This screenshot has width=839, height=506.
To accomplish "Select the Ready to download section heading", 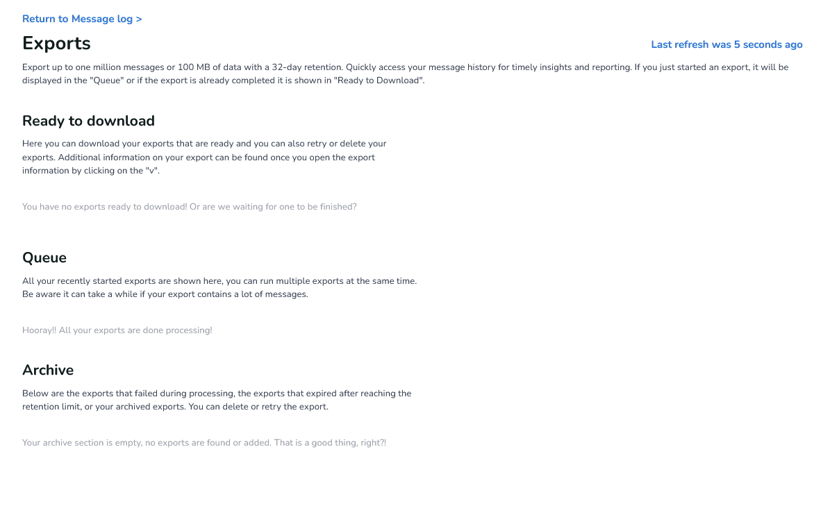I will tap(88, 121).
